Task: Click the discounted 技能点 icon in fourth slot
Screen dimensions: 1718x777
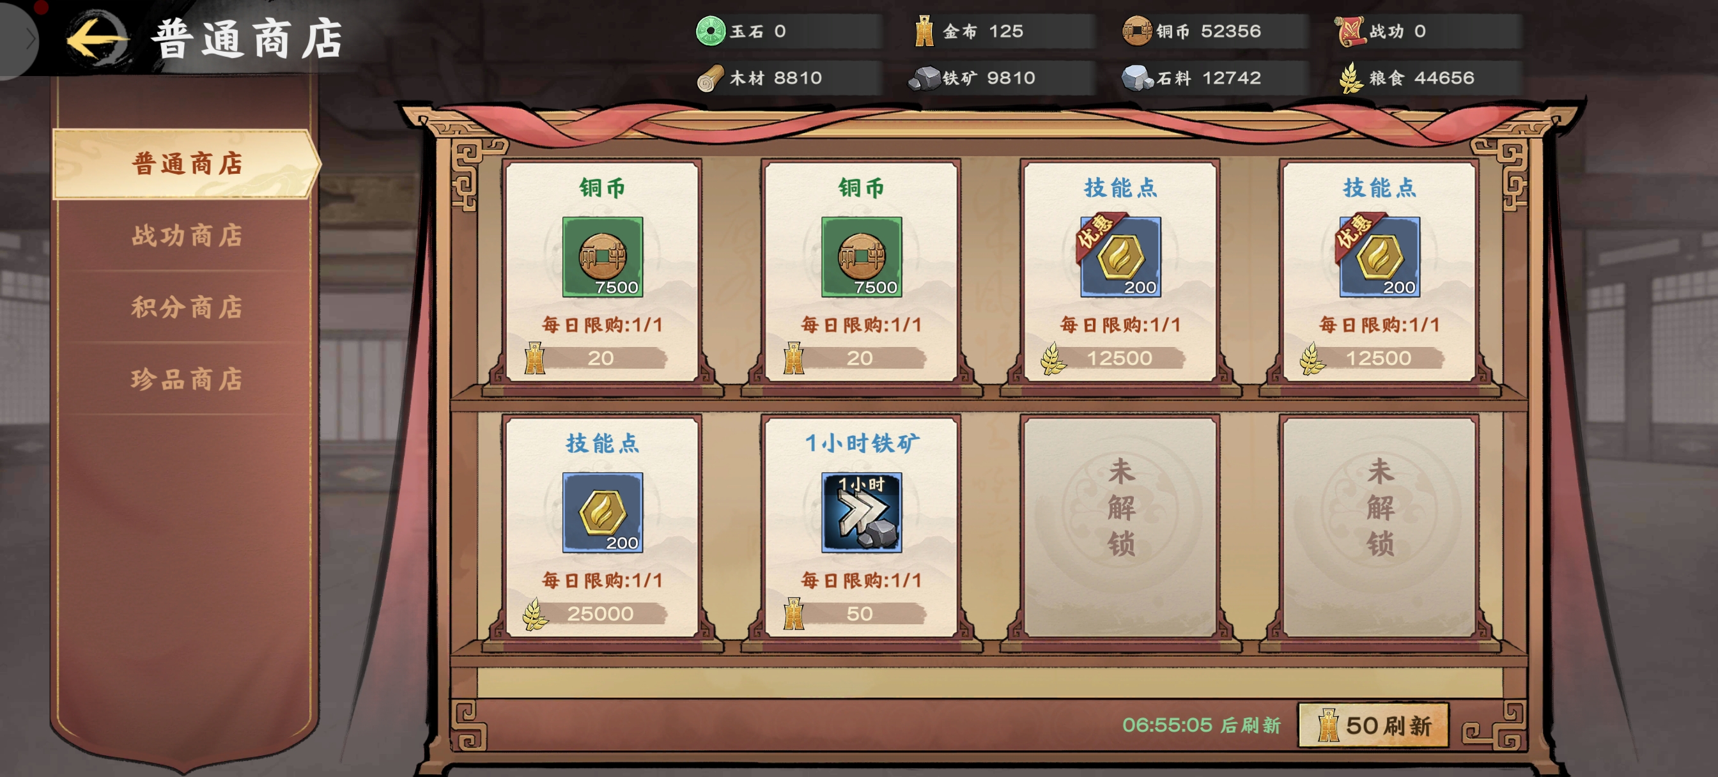Action: coord(1379,256)
